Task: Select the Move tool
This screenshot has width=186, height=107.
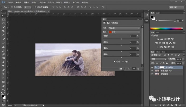Action: (3, 16)
